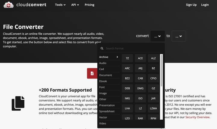The image size is (217, 129).
Task: Choose the RPM format
Action: pos(153,117)
